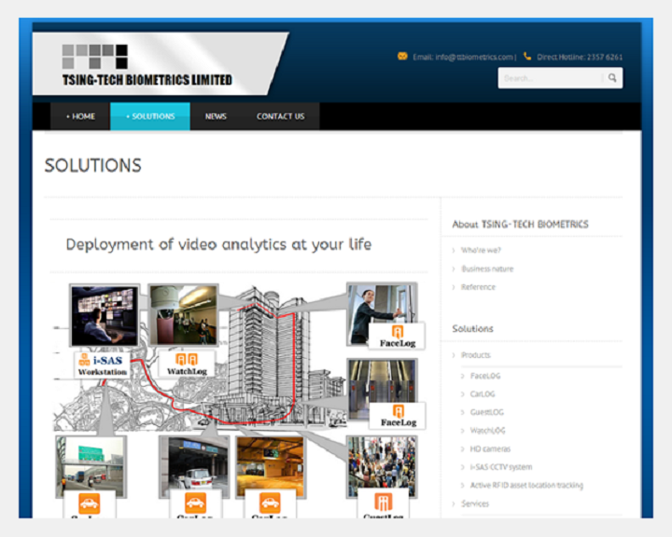Click the man at door FaceLog thumbnail

click(382, 312)
